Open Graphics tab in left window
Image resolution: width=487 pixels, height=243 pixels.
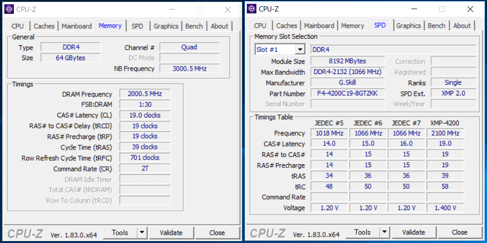(x=166, y=26)
